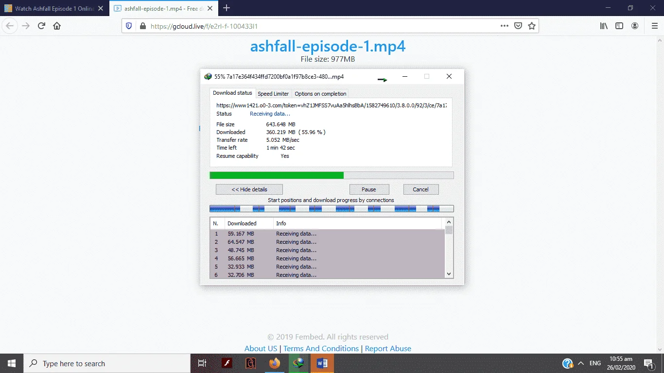Click the N. column header
This screenshot has height=373, width=664.
[217, 223]
